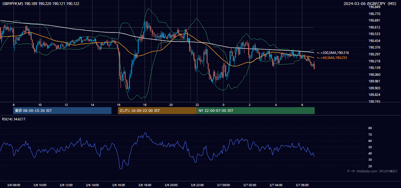
Task: Click the 40 SMA 190.255 label
Action: click(332, 58)
